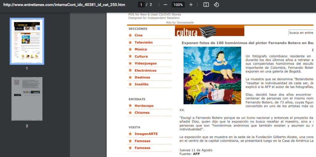The width and height of the screenshot is (316, 157).
Task: Open the Chismes link
Action: 142,113
